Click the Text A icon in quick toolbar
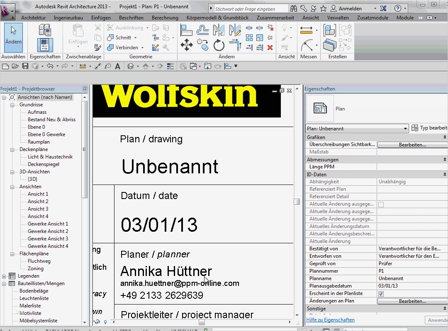This screenshot has width=448, height=331. [x=117, y=67]
